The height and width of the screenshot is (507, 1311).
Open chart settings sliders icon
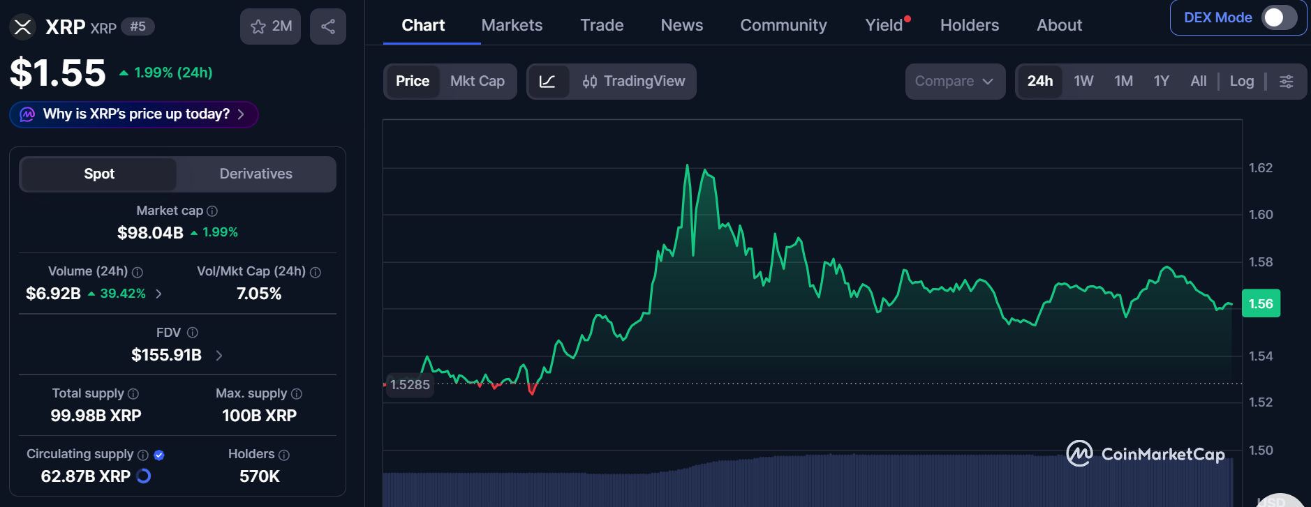(x=1287, y=82)
